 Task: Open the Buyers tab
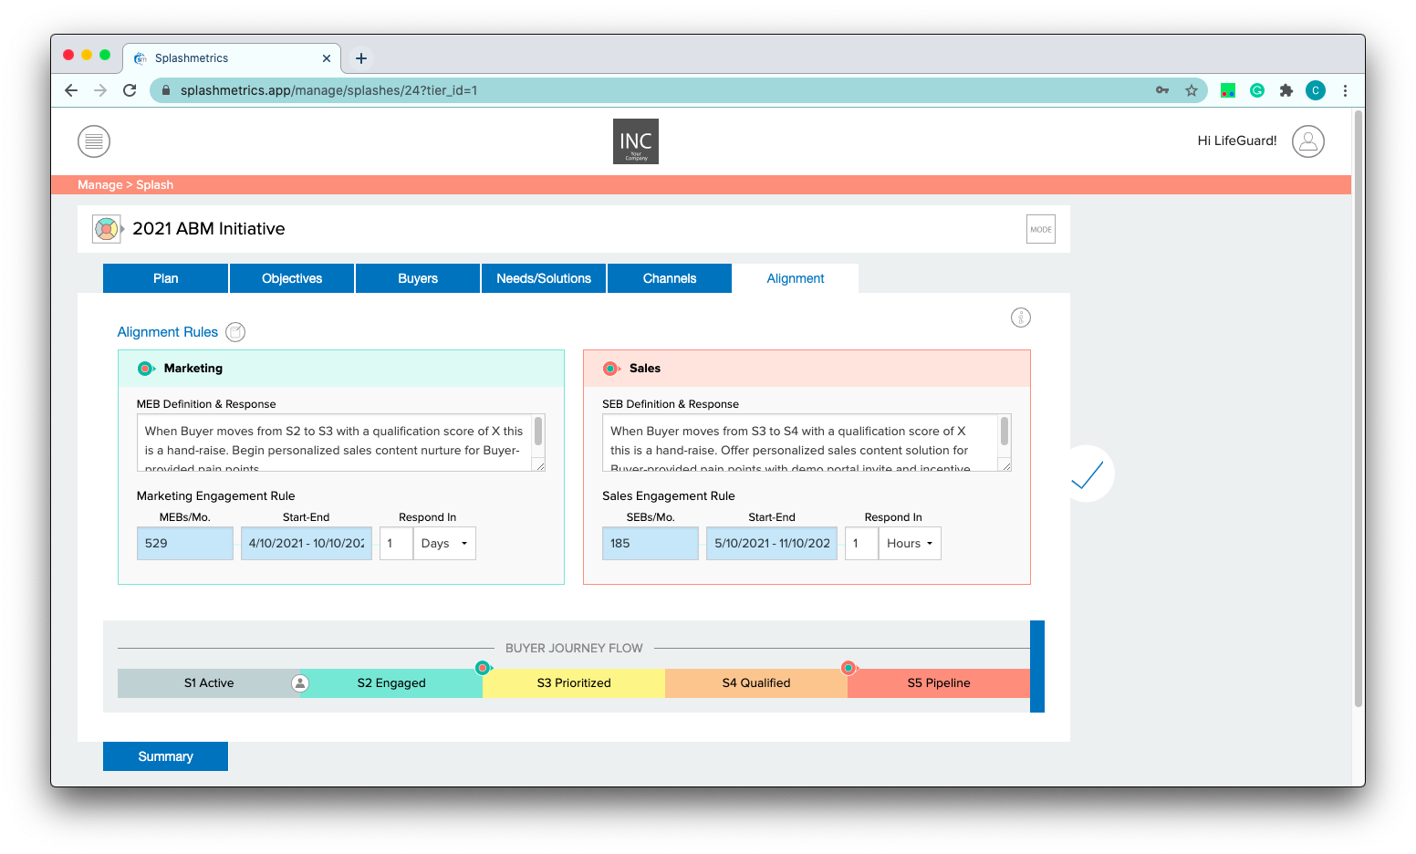click(418, 278)
